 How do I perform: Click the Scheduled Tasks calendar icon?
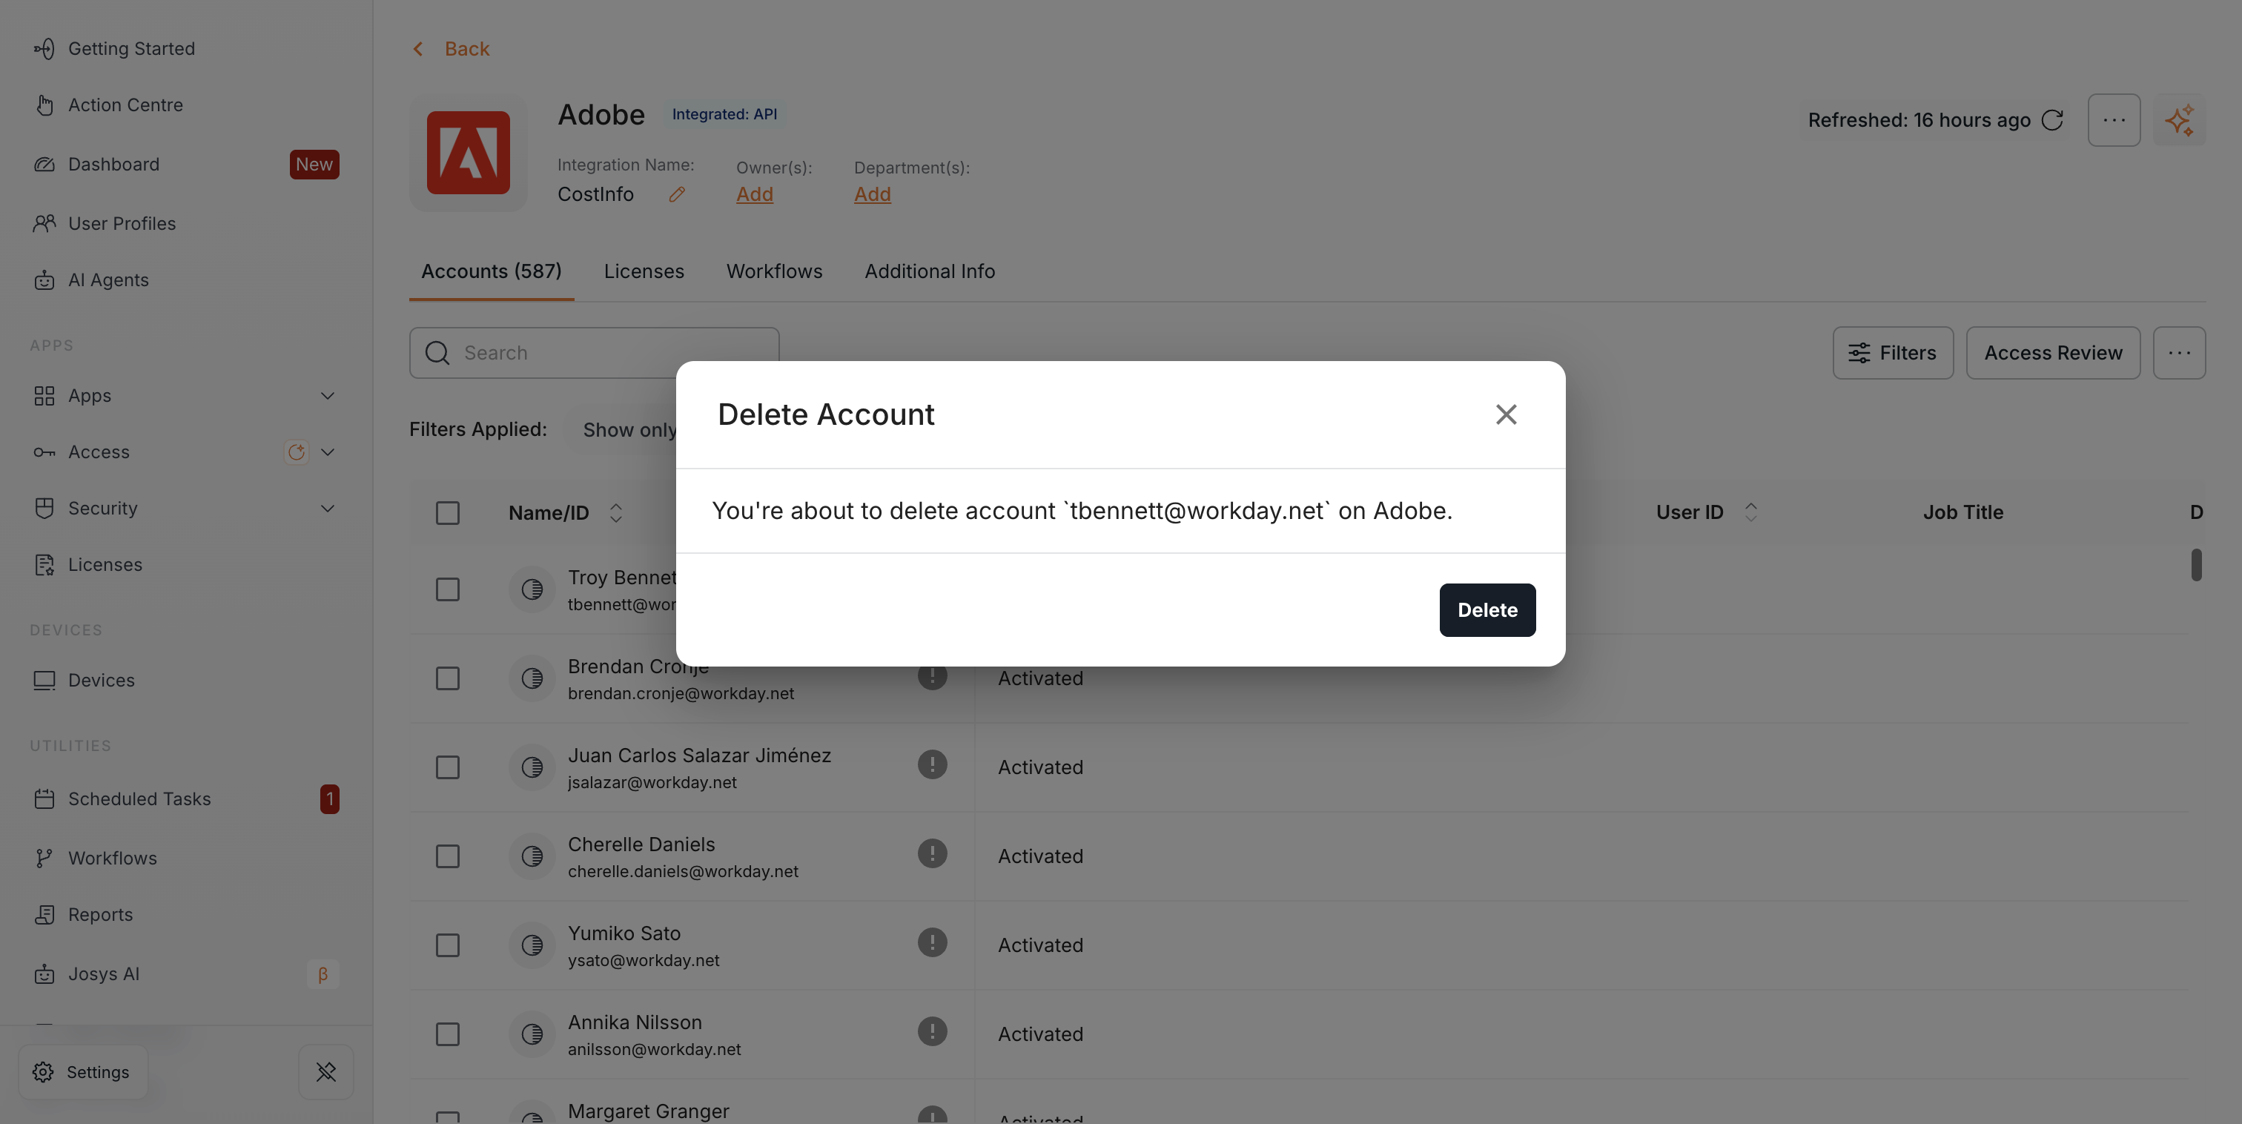(x=44, y=799)
